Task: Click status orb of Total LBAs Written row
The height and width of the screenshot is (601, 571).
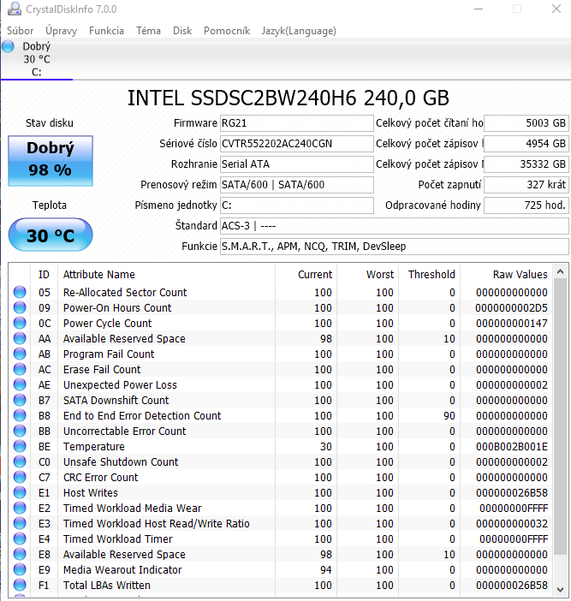Action: pyautogui.click(x=20, y=585)
